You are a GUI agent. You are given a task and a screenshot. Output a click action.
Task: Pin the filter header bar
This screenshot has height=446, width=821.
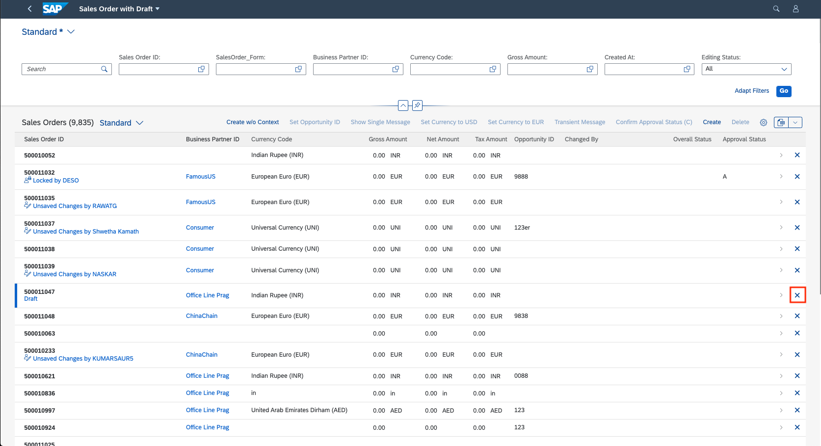[x=417, y=105]
